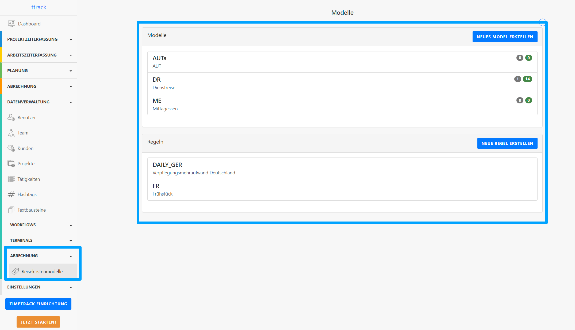Click the Hashtags hash symbol icon
This screenshot has width=575, height=330.
[11, 194]
